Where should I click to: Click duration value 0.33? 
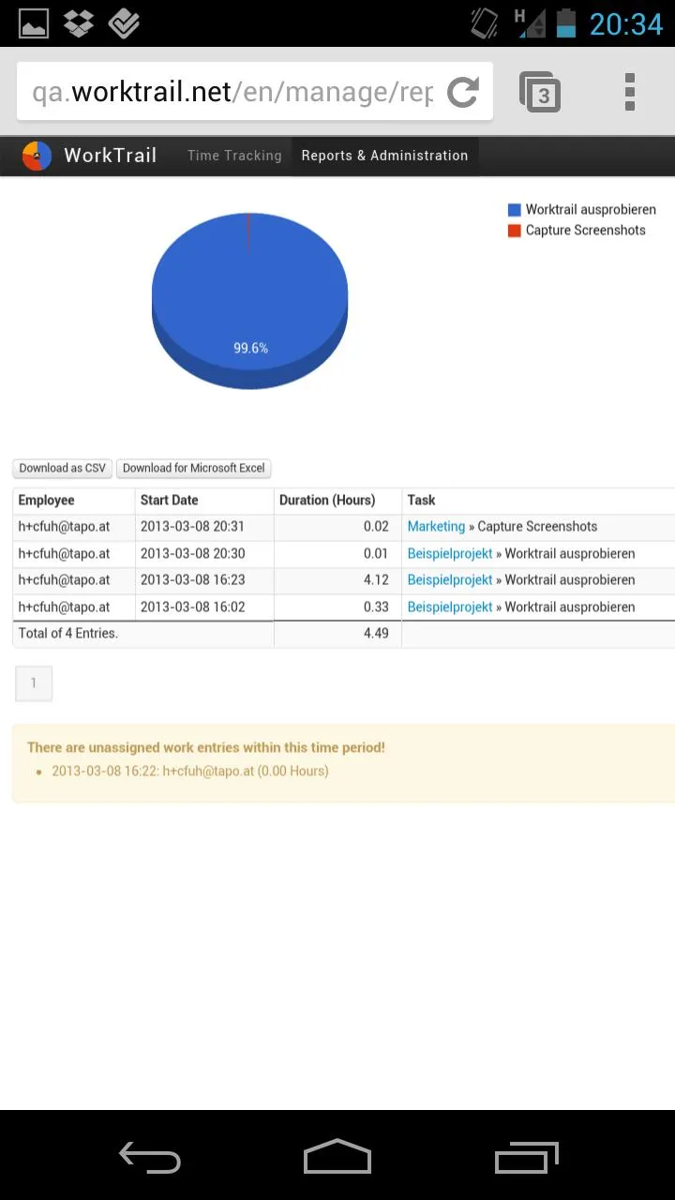(x=376, y=607)
